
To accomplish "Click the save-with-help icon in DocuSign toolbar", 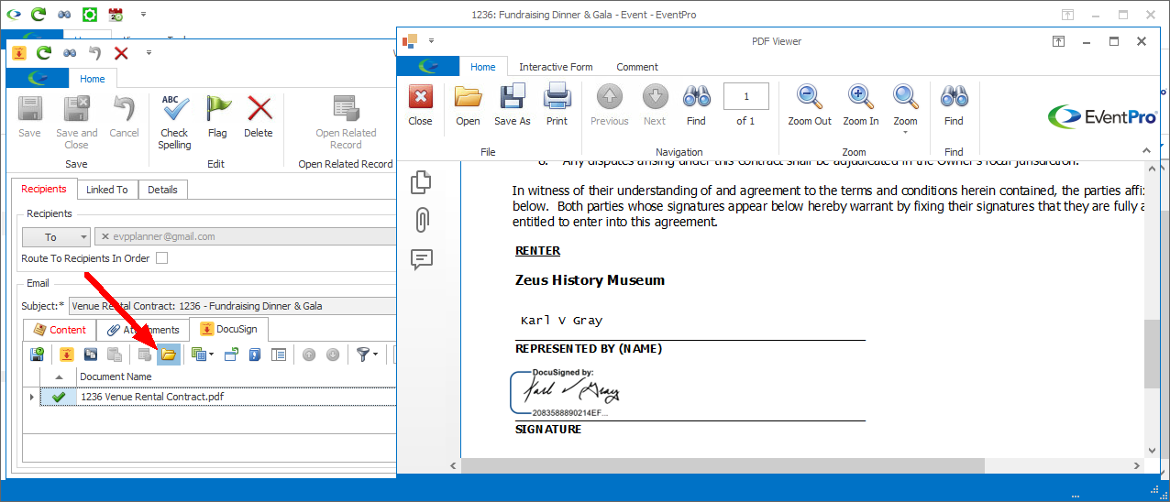I will [x=37, y=355].
